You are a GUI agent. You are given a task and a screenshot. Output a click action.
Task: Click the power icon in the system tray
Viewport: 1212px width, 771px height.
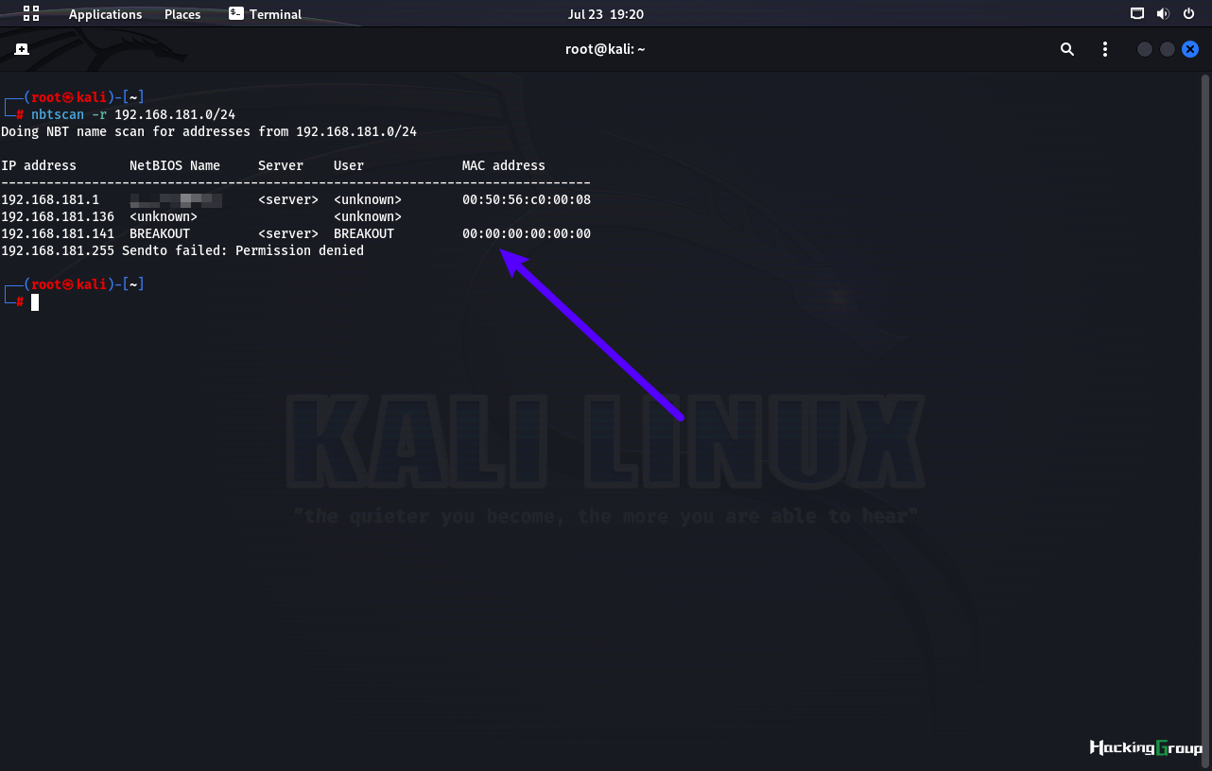(1188, 14)
